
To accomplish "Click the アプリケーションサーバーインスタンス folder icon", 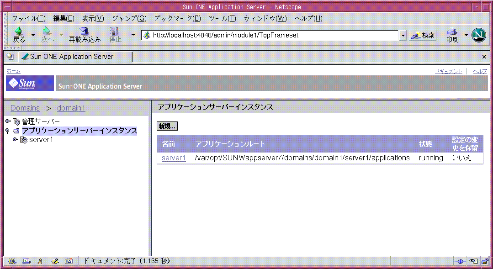I will click(16, 131).
